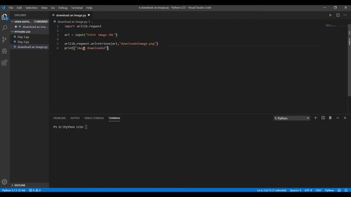The height and width of the screenshot is (197, 351).
Task: Open the Source Control view
Action: pos(4,39)
